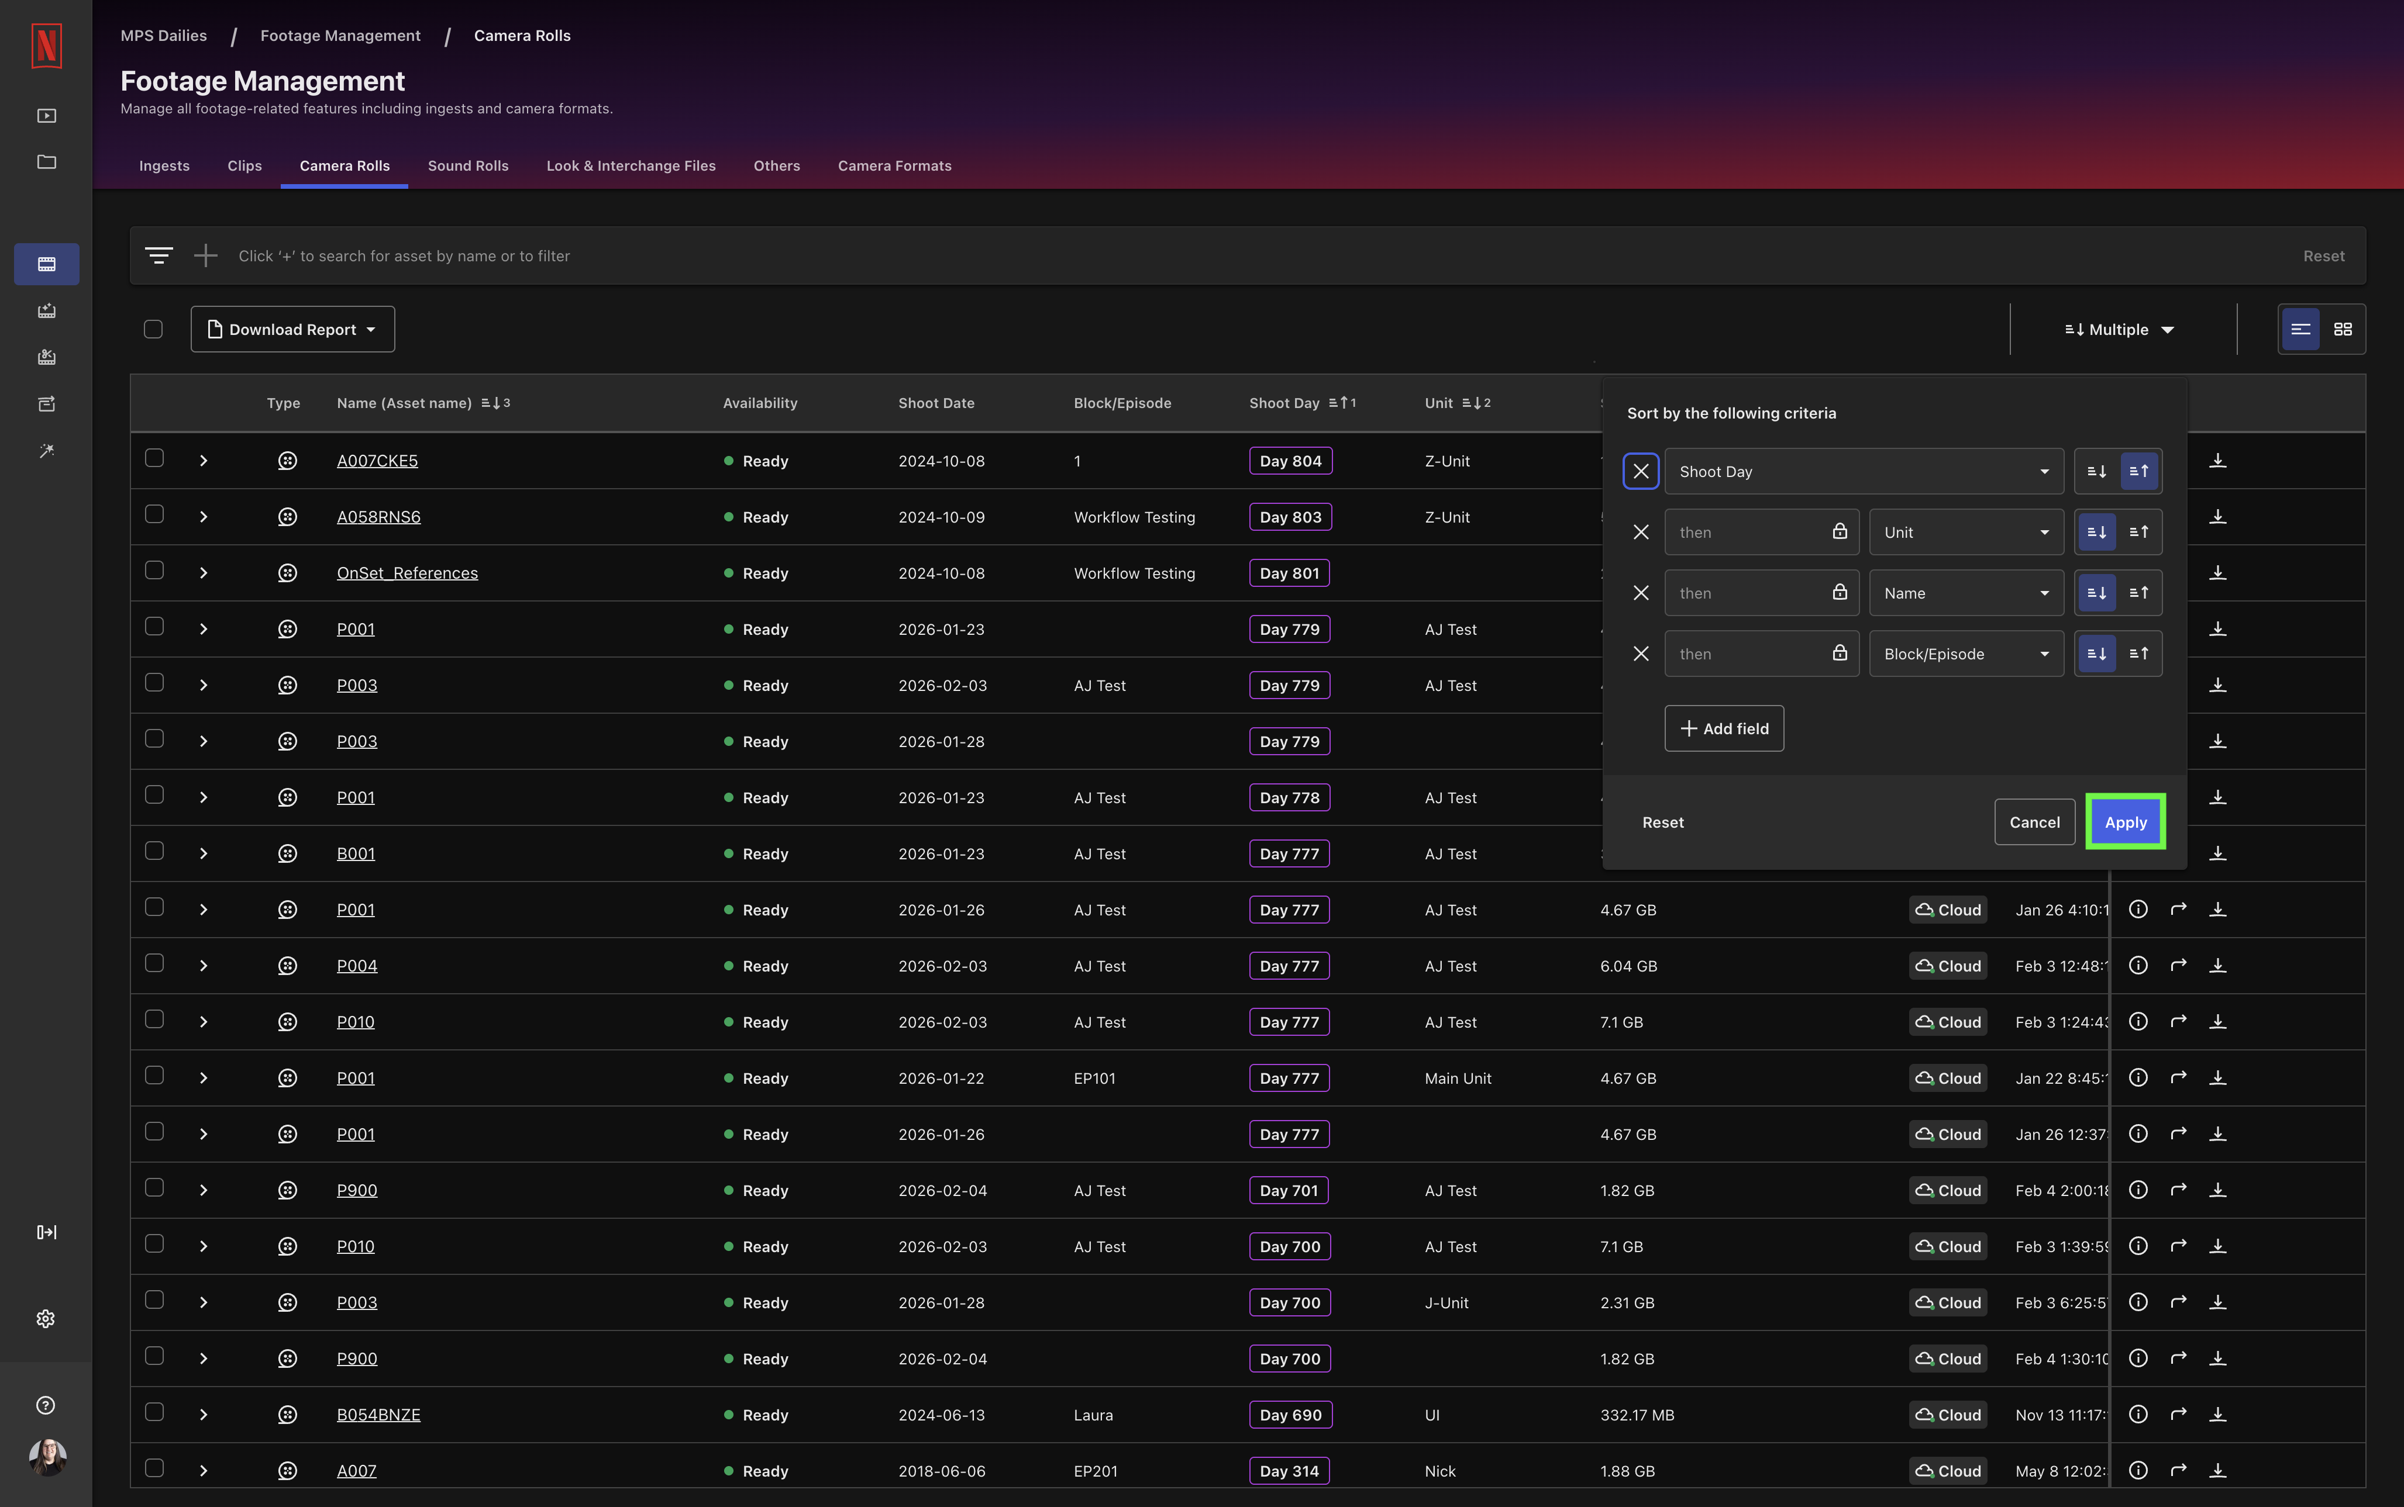Click the Netflix logo in the top corner
Screen dimensions: 2404x1507
pyautogui.click(x=46, y=46)
